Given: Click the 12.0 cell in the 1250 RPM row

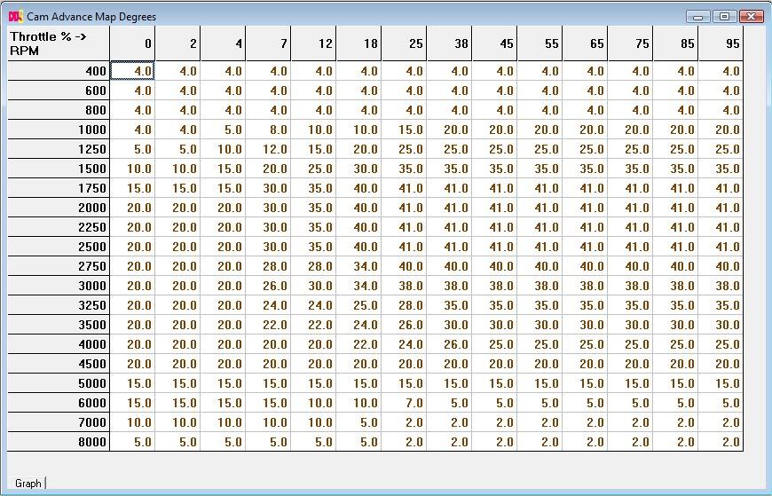Looking at the screenshot, I should pos(268,149).
